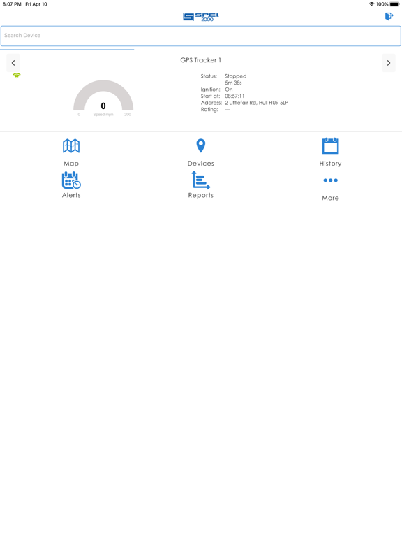Tap the logout icon in header
402x537 pixels.
(389, 16)
